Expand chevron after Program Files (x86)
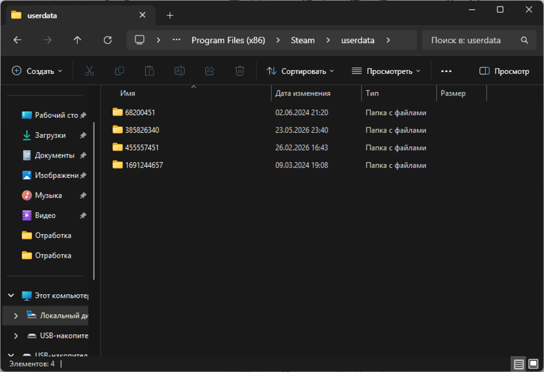Image resolution: width=544 pixels, height=372 pixels. (x=278, y=41)
